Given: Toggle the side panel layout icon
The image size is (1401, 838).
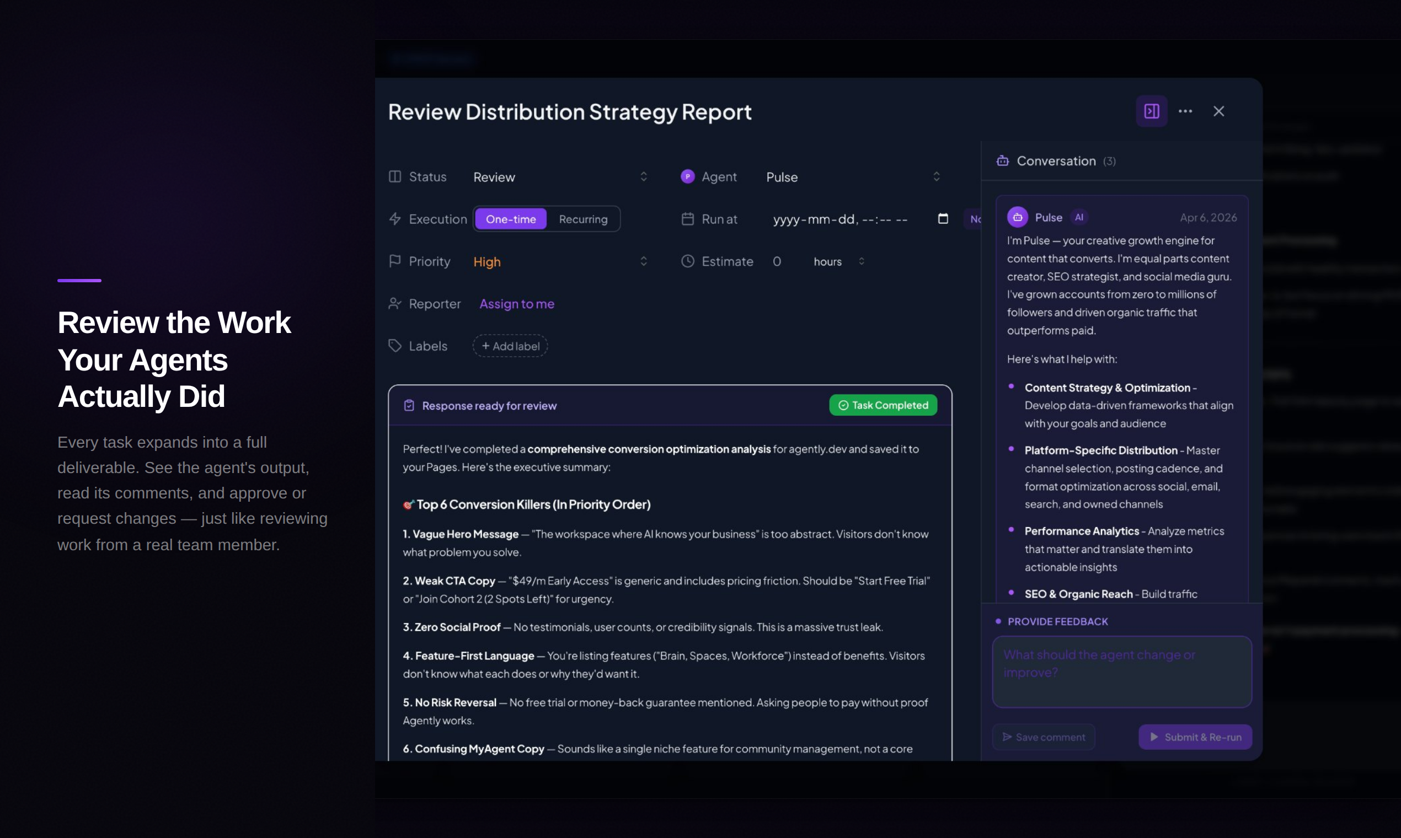Looking at the screenshot, I should (1151, 111).
